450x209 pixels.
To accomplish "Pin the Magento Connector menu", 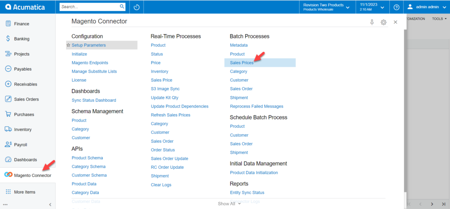I will click(x=372, y=22).
